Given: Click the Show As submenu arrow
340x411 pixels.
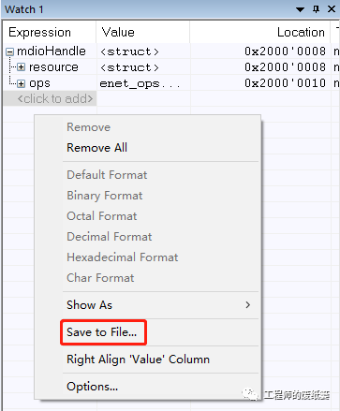Looking at the screenshot, I should click(x=248, y=305).
